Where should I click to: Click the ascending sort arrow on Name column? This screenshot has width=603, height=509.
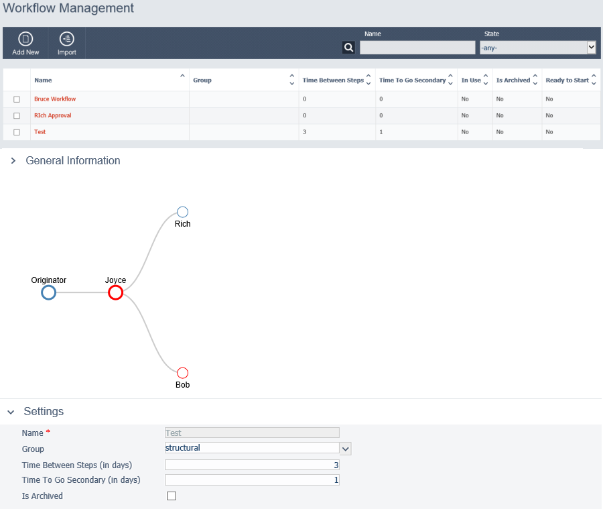pyautogui.click(x=183, y=76)
